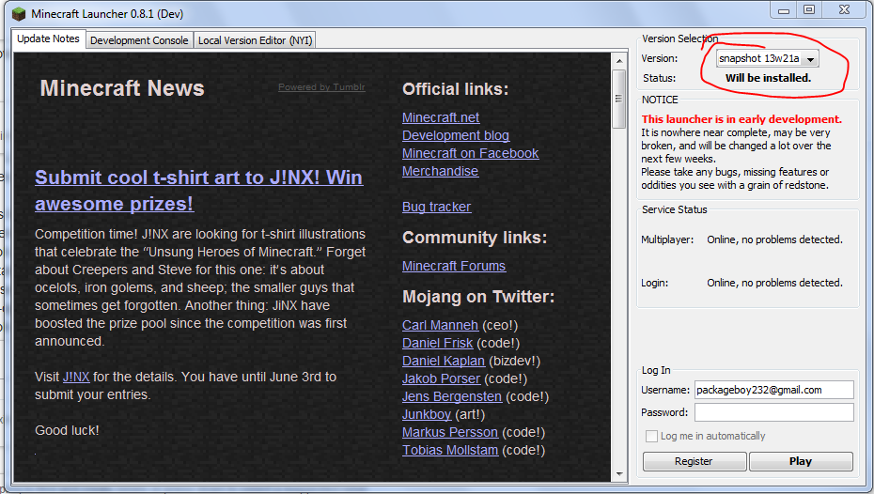Close the Minecraft Launcher window
This screenshot has height=494, width=874.
845,10
